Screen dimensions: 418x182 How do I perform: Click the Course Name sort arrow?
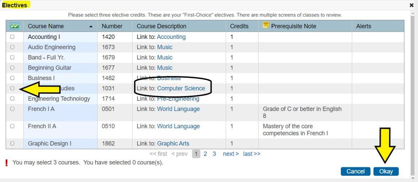click(x=91, y=26)
